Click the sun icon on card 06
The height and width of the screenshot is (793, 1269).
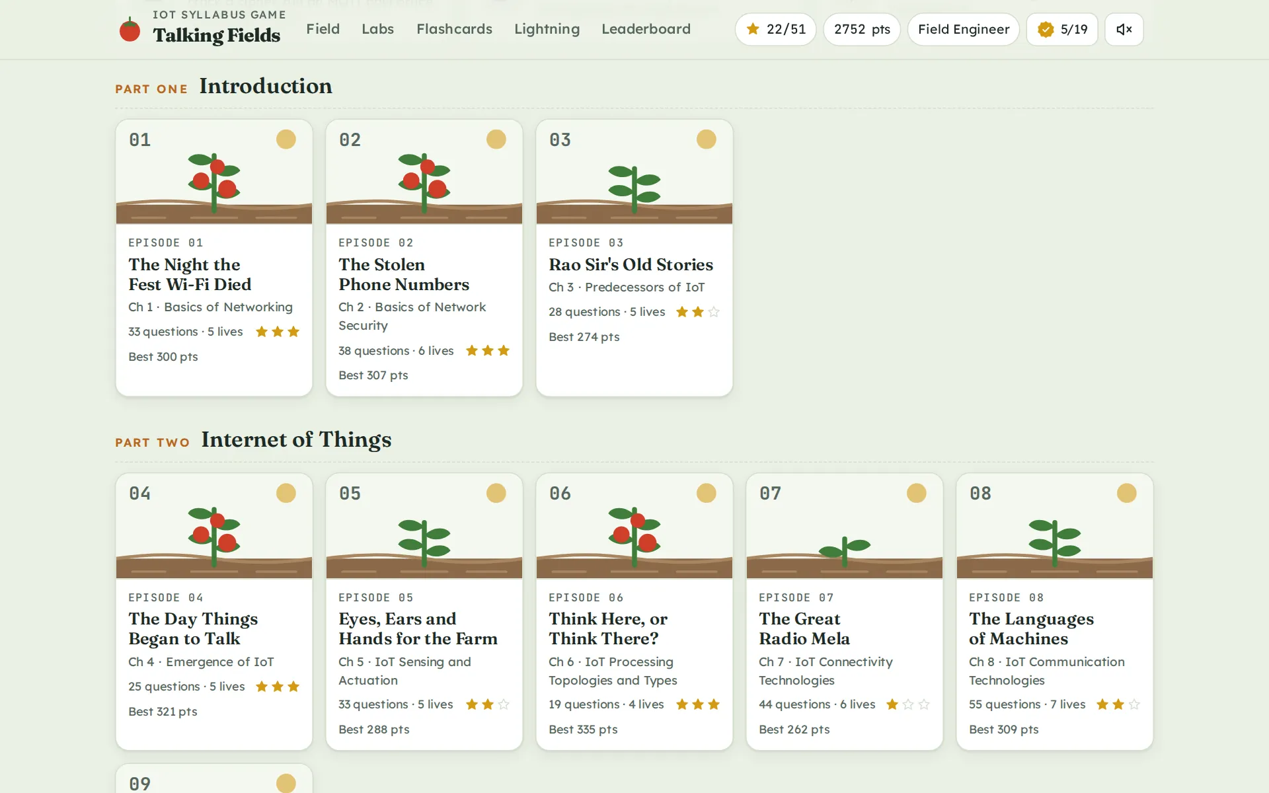coord(707,493)
